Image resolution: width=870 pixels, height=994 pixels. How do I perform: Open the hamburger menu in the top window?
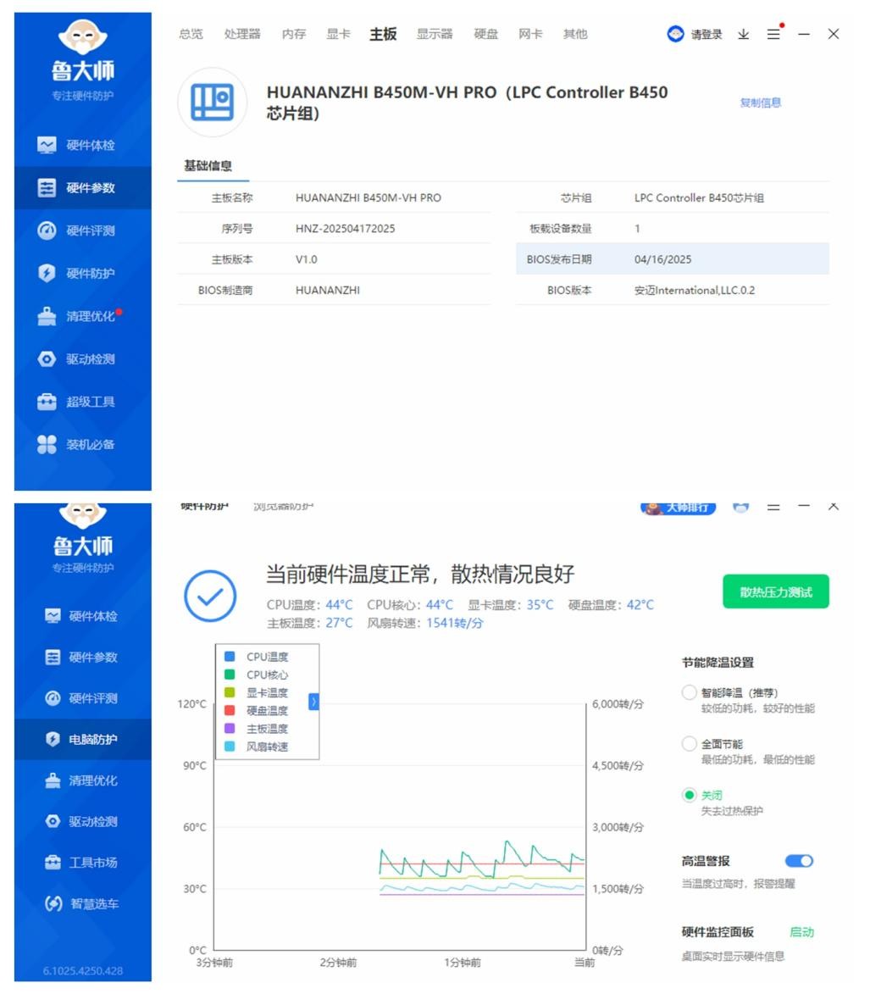tap(772, 32)
